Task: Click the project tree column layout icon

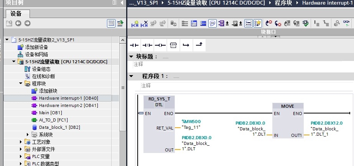Action: [x=115, y=3]
